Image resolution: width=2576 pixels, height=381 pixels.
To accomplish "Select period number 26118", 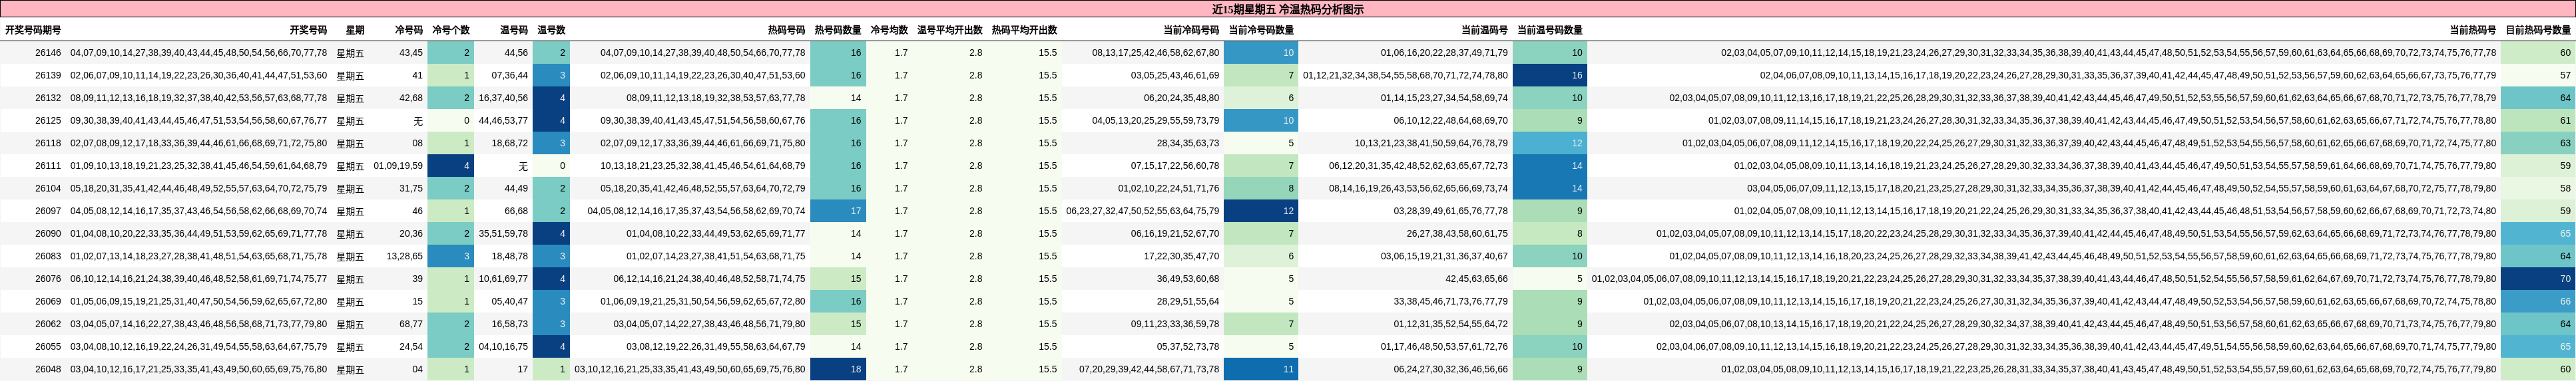I will [x=48, y=144].
